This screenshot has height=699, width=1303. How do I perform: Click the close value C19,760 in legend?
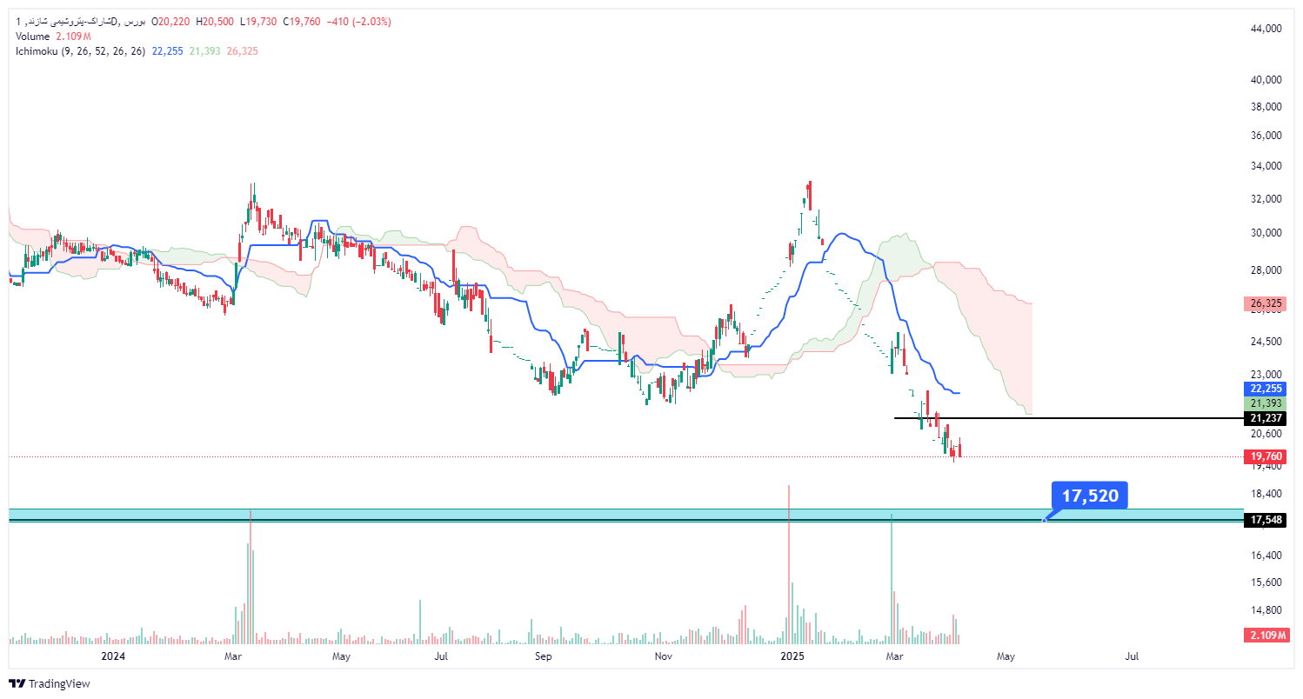point(303,22)
